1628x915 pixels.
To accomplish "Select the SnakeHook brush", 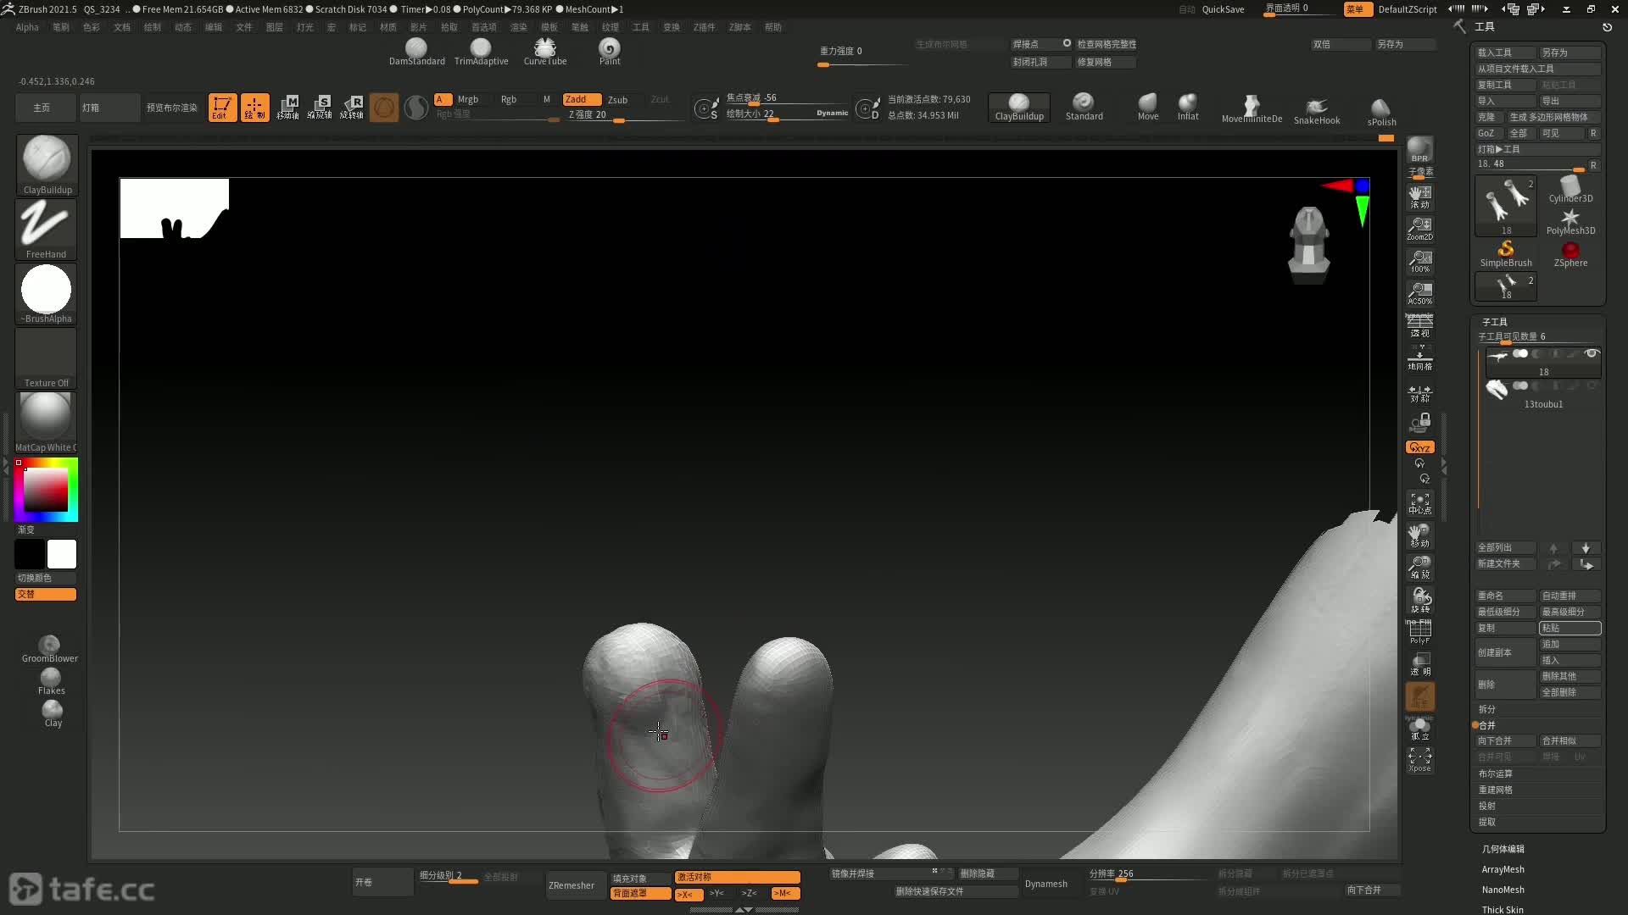I will [1317, 110].
